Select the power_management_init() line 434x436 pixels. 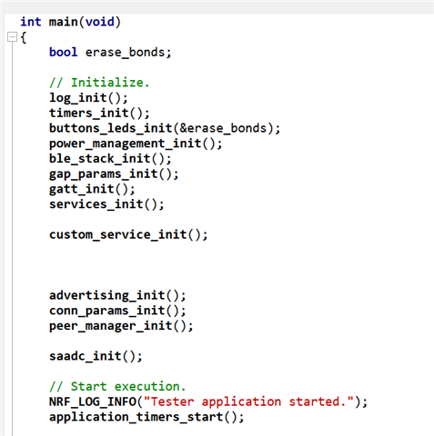[136, 144]
